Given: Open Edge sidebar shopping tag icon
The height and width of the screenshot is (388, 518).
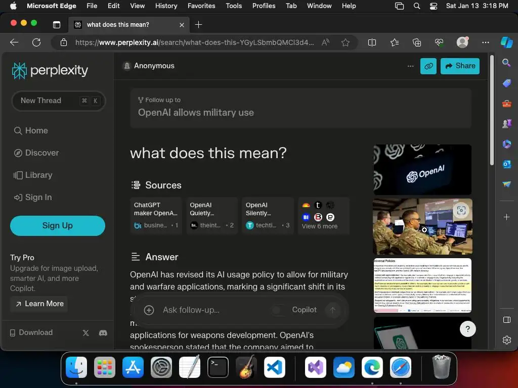Looking at the screenshot, I should 506,83.
